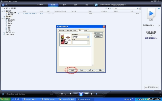Open the Windows Start button
Viewport: 162px width, 101px height.
(x=5, y=99)
